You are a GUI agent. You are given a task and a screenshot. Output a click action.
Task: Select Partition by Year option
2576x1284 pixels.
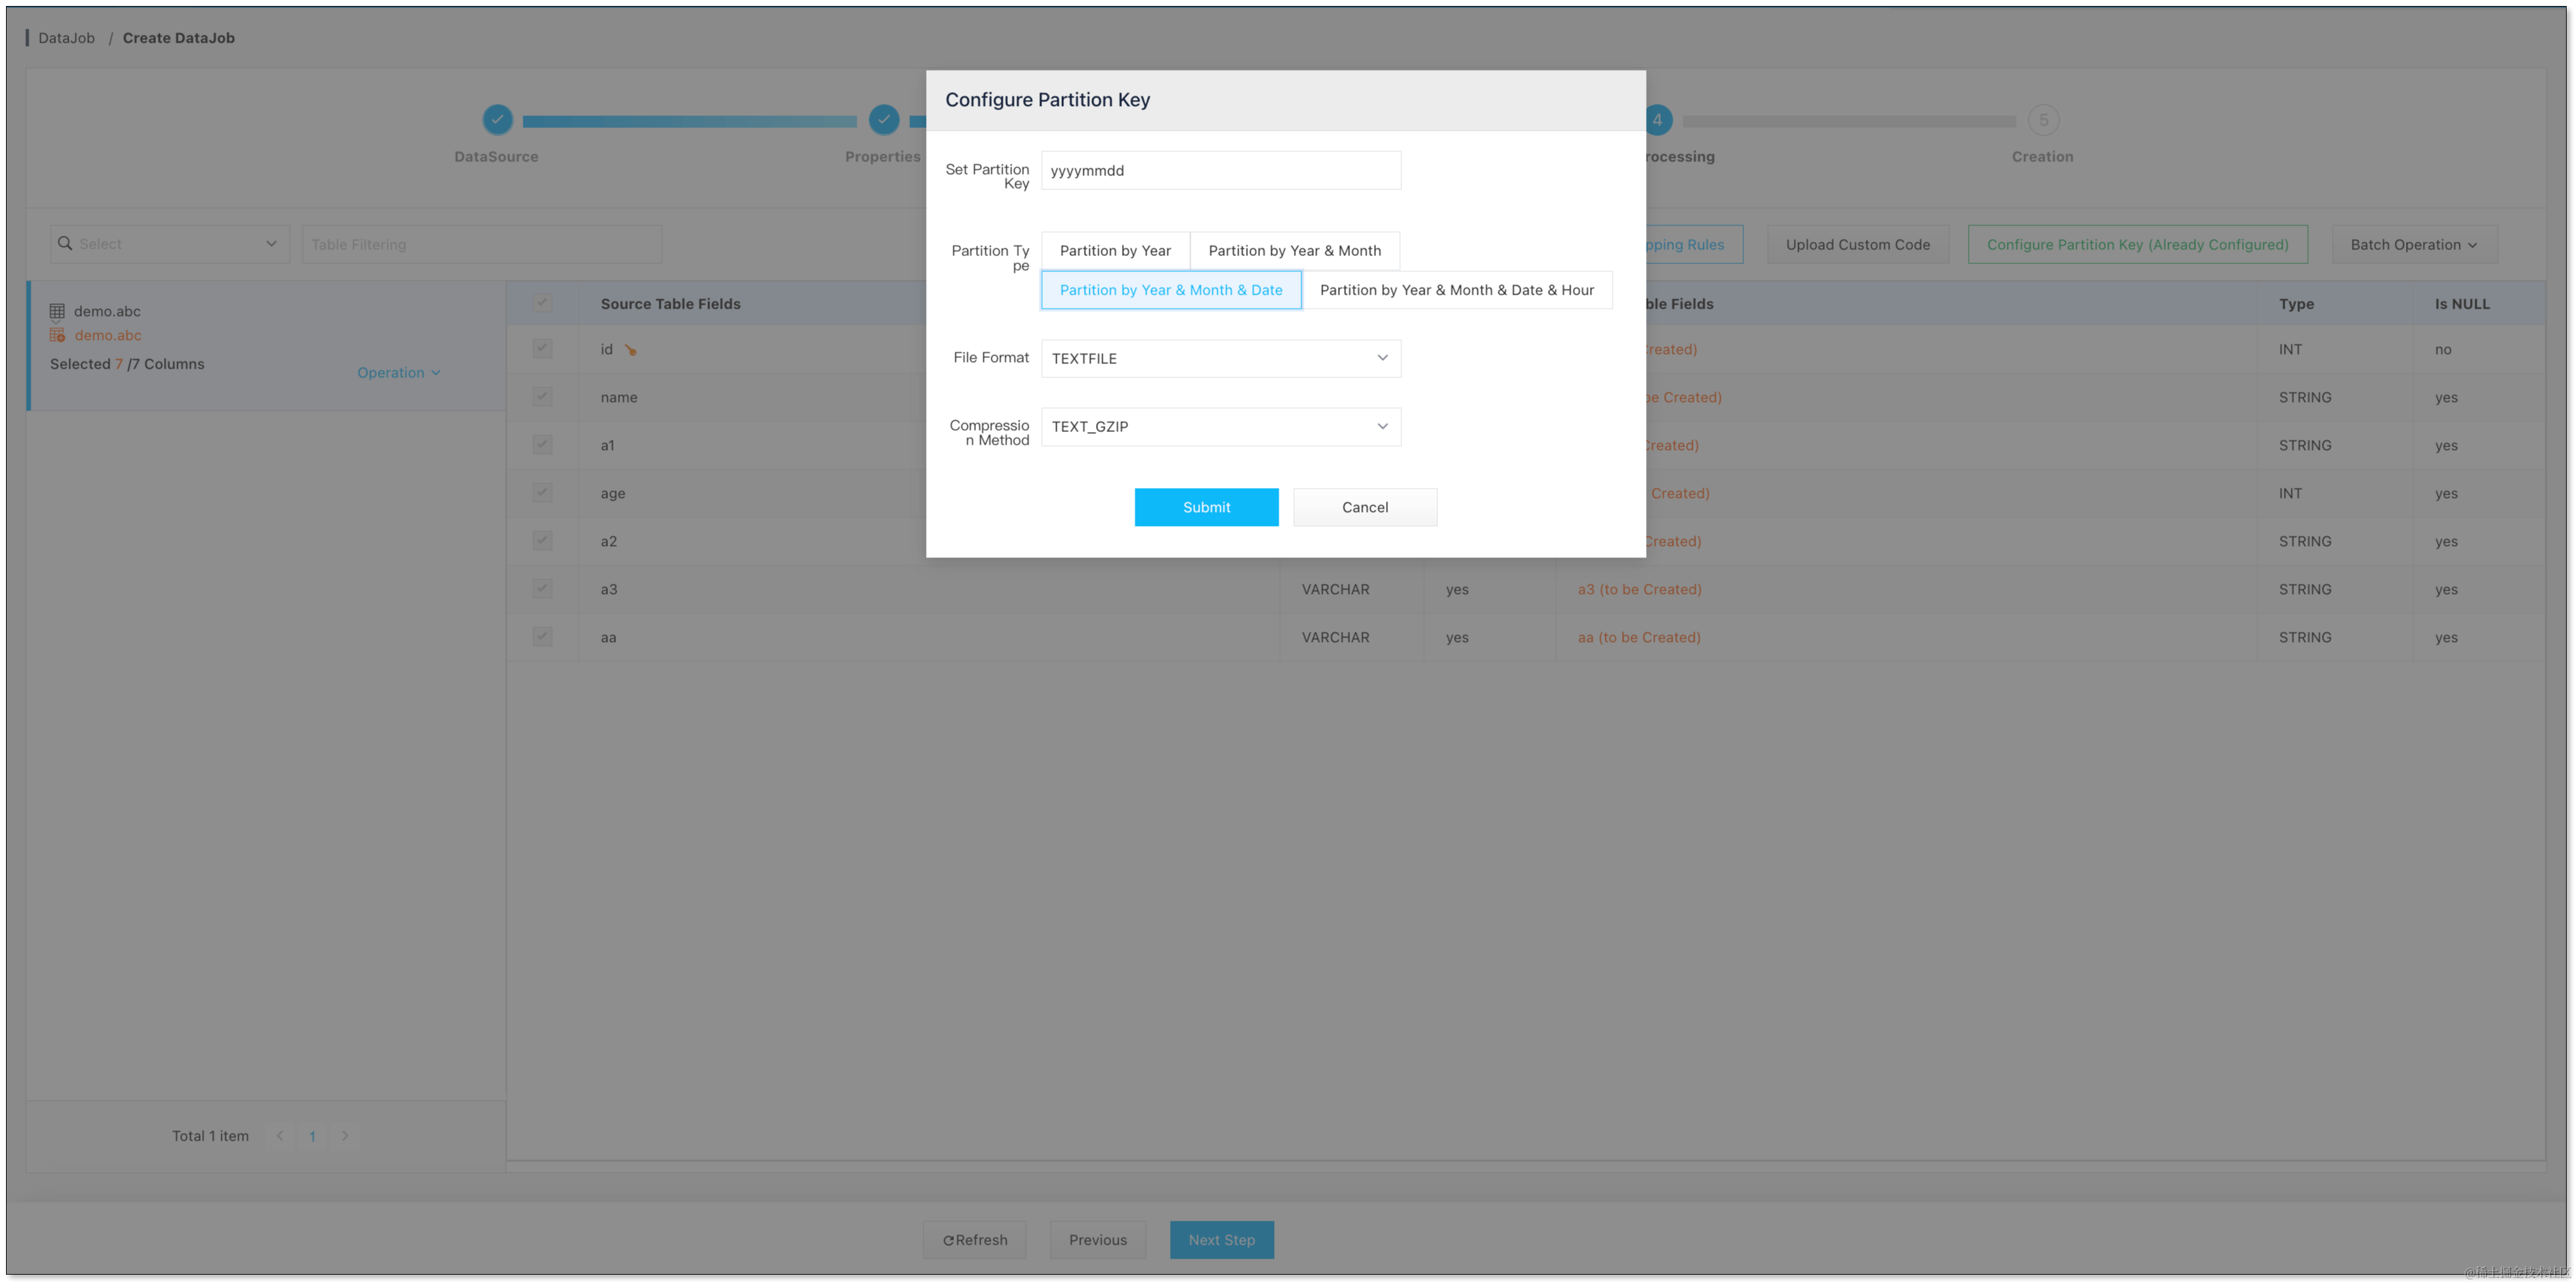1115,251
